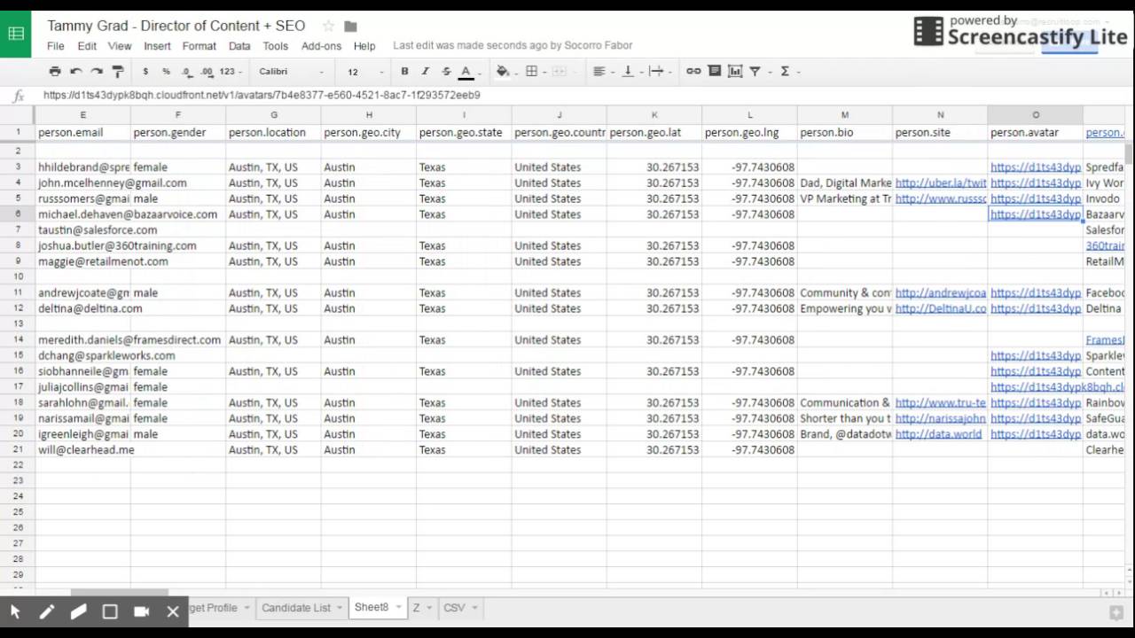Viewport: 1135px width, 638px height.
Task: Open the more number formats 123 dropdown
Action: tap(230, 72)
